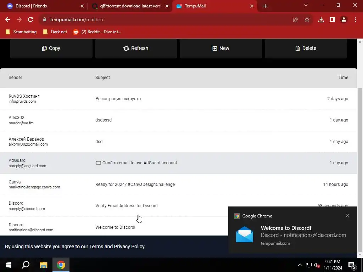Click the scrollbar up arrow
Image resolution: width=363 pixels, height=272 pixels.
tap(360, 42)
